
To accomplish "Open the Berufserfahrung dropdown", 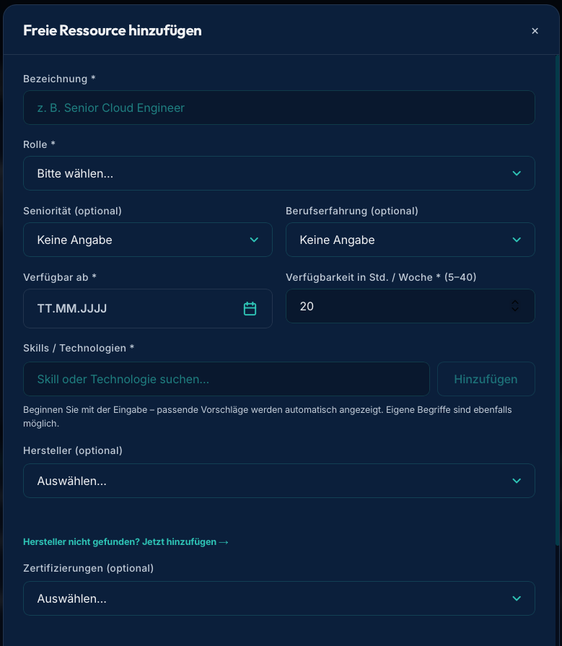I will pos(410,240).
